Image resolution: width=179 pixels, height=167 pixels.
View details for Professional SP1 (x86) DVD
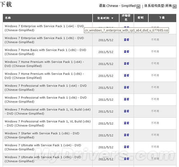coord(127,99)
